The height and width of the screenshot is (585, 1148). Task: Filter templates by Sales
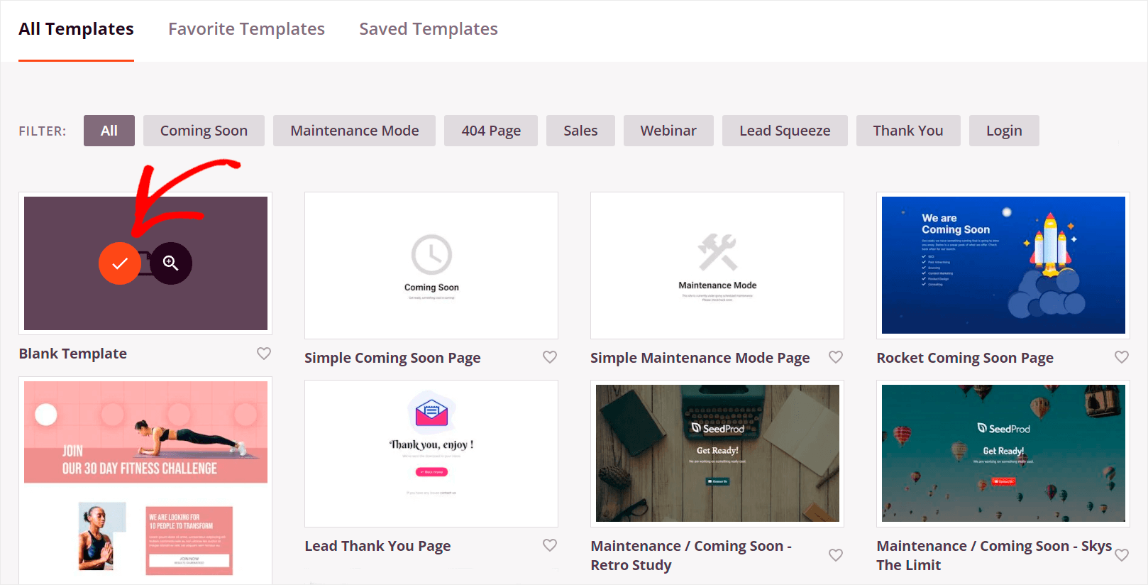click(580, 131)
